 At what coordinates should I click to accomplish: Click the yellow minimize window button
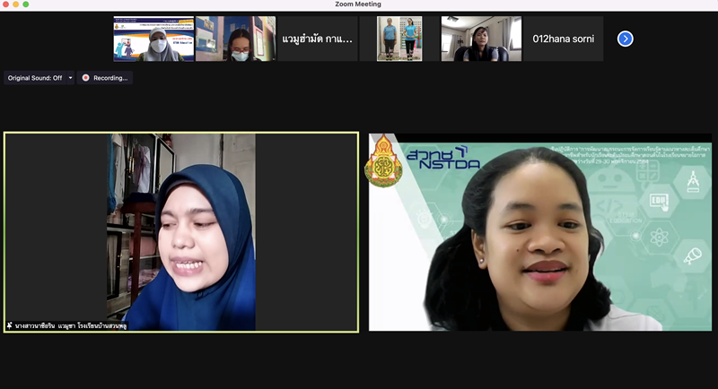point(25,5)
